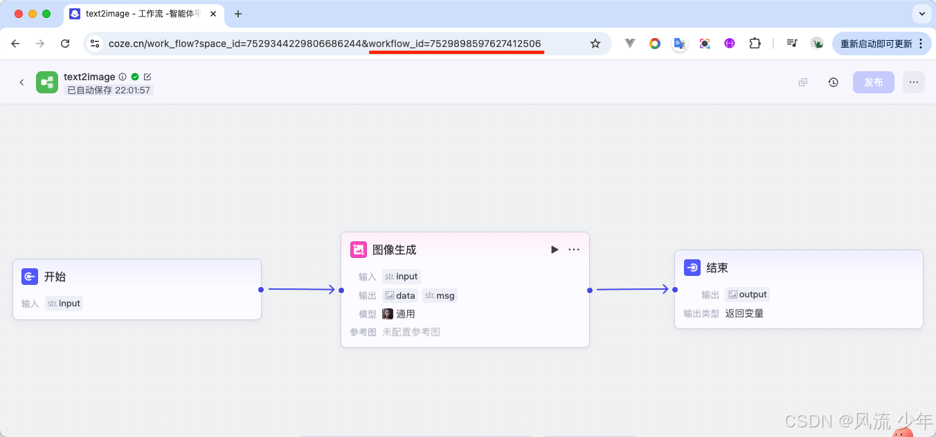Select the 结束 end node title

tap(717, 268)
